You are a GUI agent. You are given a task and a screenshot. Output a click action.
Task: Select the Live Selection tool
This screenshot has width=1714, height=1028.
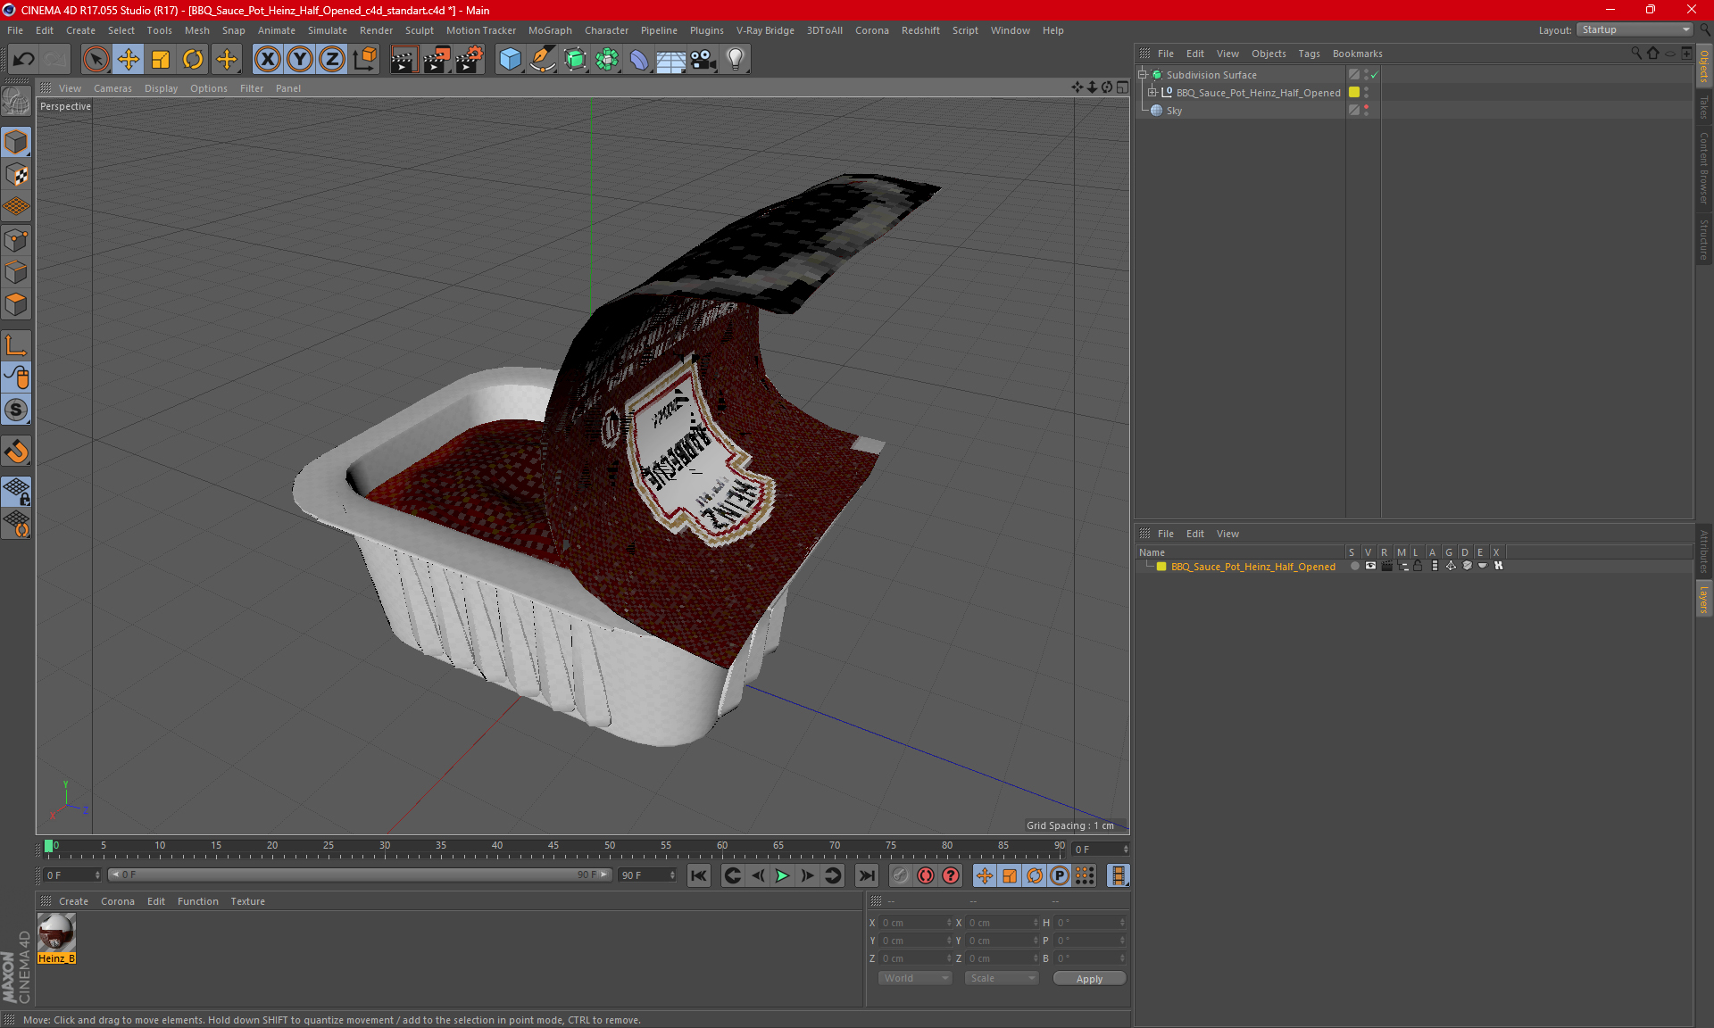(96, 60)
